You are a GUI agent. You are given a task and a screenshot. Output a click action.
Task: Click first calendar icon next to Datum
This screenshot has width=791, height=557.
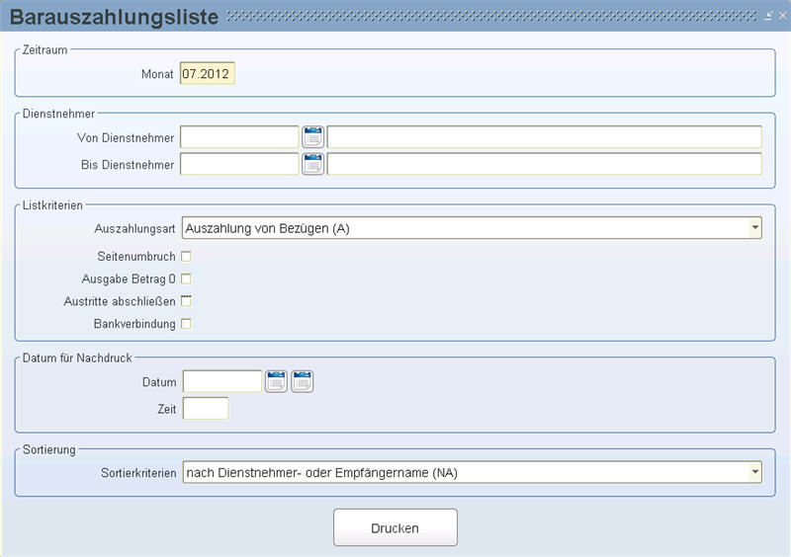[x=276, y=381]
